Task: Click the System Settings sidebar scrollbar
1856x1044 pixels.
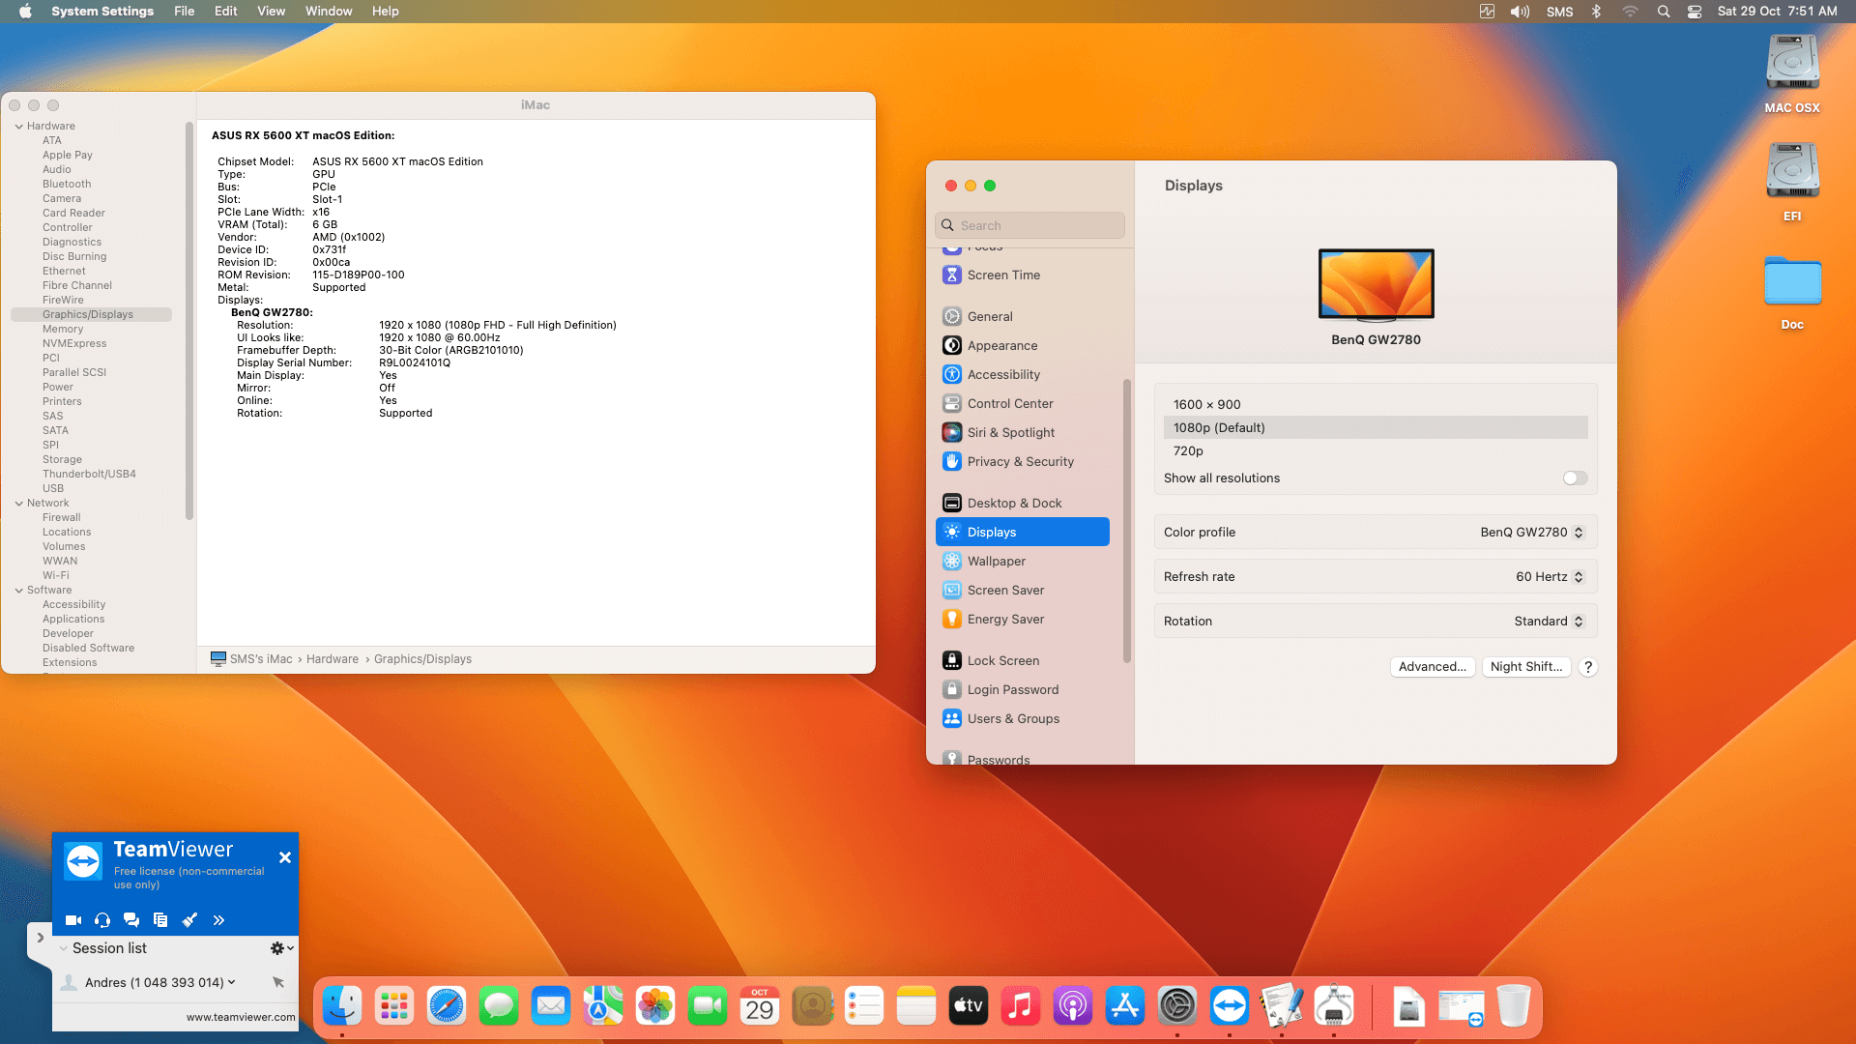Action: (1126, 522)
